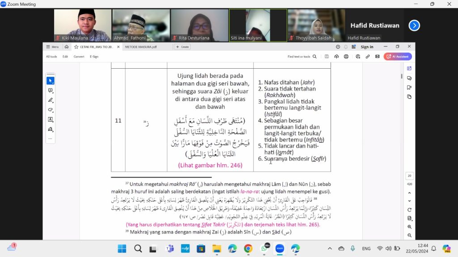The height and width of the screenshot is (257, 458).
Task: Select the Highlight pen tool
Action: click(x=51, y=100)
